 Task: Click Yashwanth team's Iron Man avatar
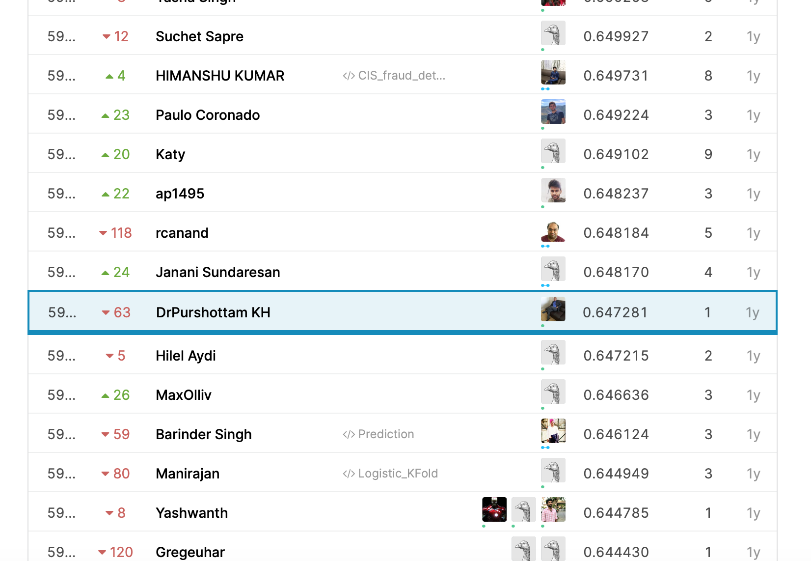pos(494,509)
